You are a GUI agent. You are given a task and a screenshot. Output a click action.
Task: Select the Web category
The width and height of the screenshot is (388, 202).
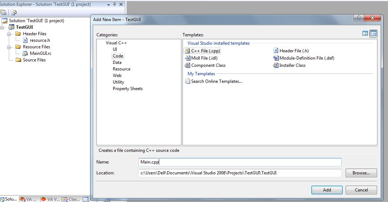point(117,76)
